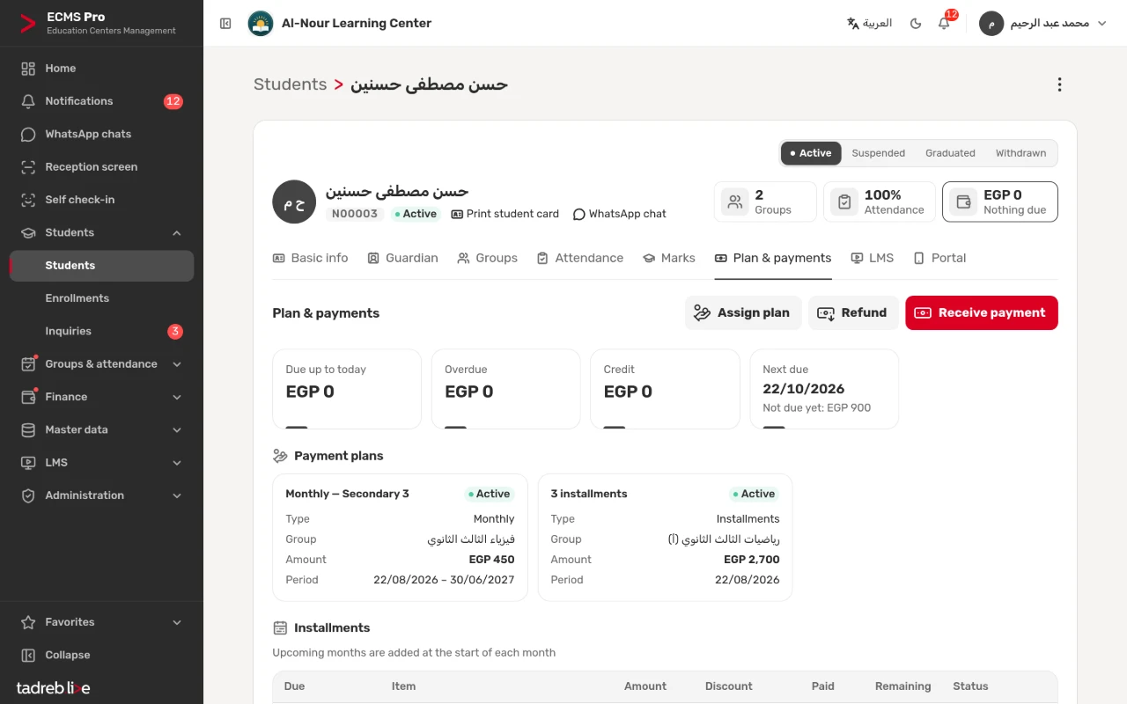
Task: Switch to the Guardian tab
Action: (x=402, y=258)
